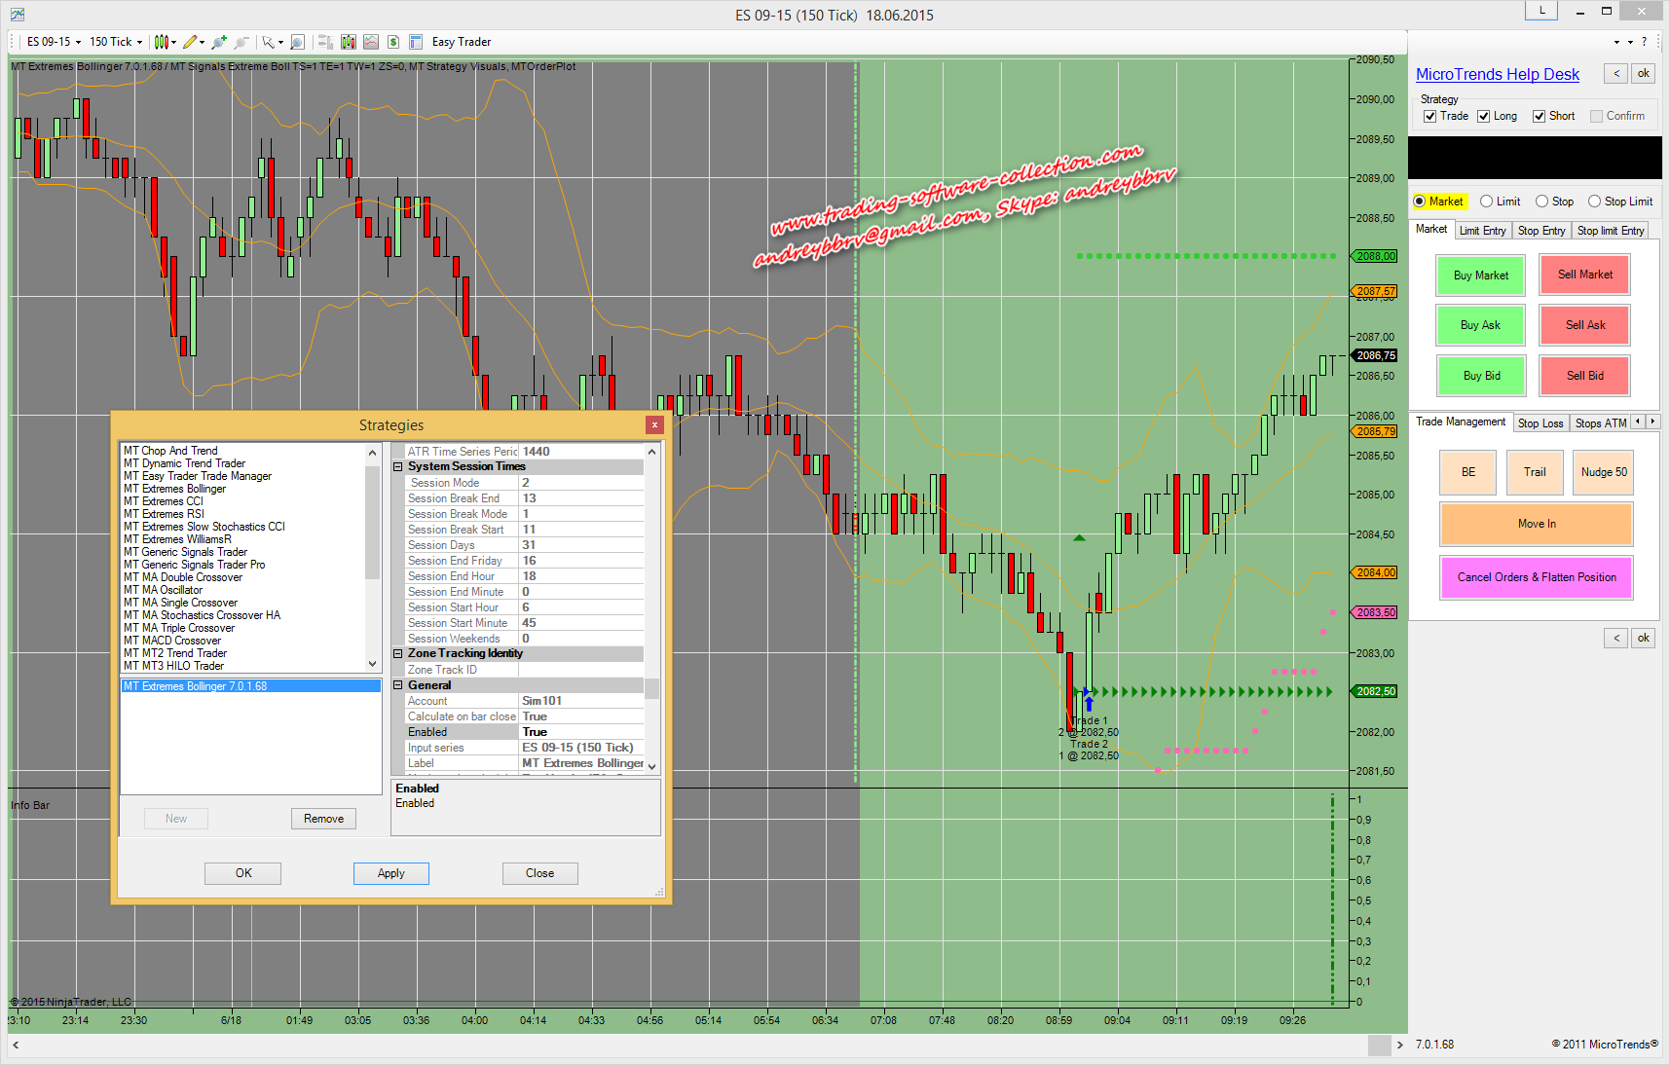Image resolution: width=1670 pixels, height=1065 pixels.
Task: Click the horizontal chart scrollbar thumb
Action: (1379, 1045)
